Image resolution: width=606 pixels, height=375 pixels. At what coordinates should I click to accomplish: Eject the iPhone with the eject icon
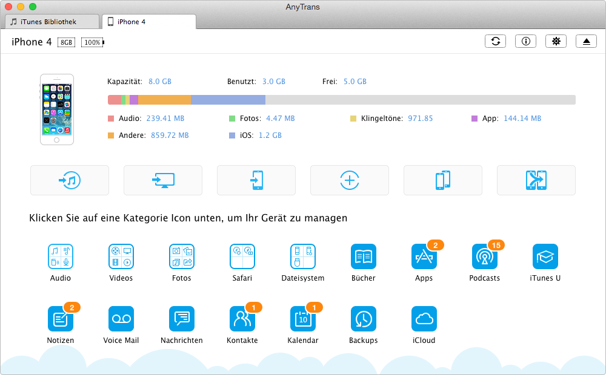point(586,41)
